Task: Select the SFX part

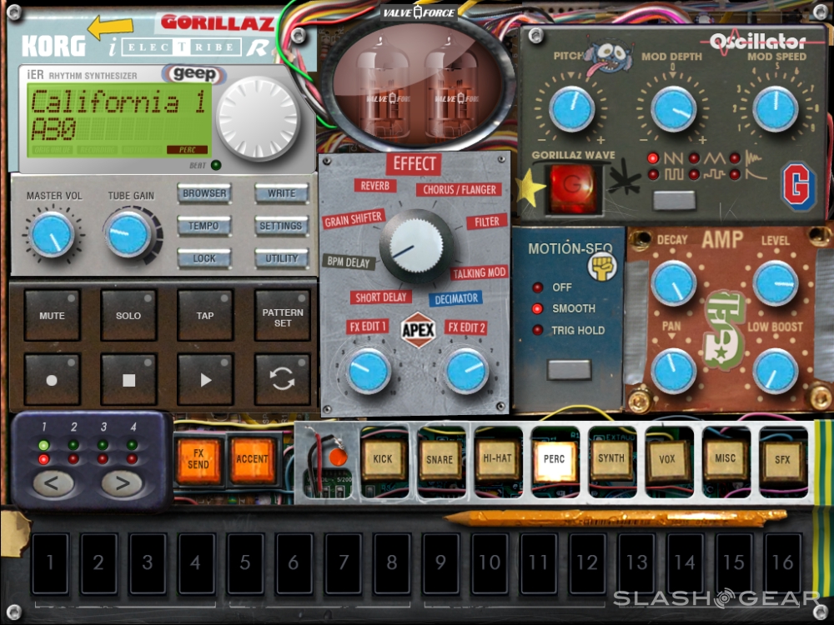Action: point(782,459)
